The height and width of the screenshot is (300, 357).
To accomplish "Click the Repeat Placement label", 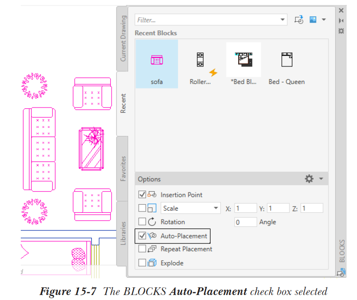I will pos(186,249).
